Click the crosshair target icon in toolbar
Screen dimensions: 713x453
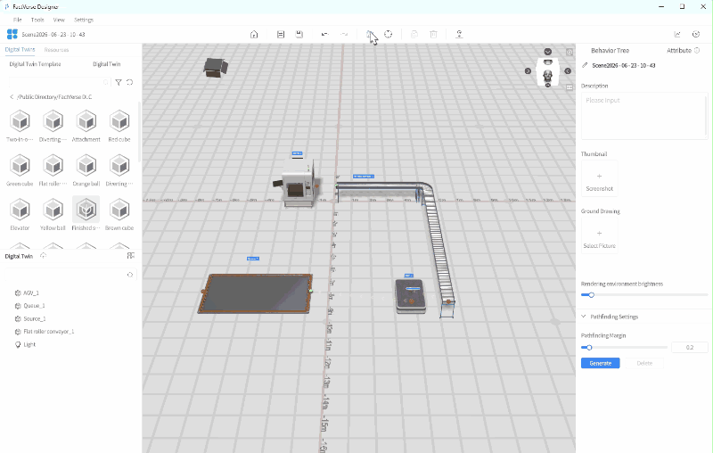point(389,34)
